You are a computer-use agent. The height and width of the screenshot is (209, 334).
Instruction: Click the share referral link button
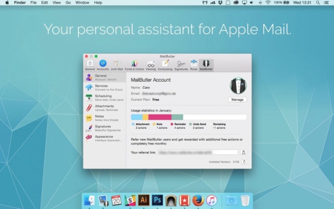pyautogui.click(x=244, y=152)
